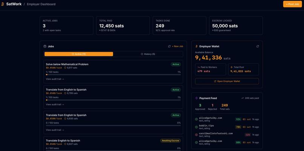Click the coin icon beside 6,799 sats
The image size is (304, 151).
click(x=65, y=93)
